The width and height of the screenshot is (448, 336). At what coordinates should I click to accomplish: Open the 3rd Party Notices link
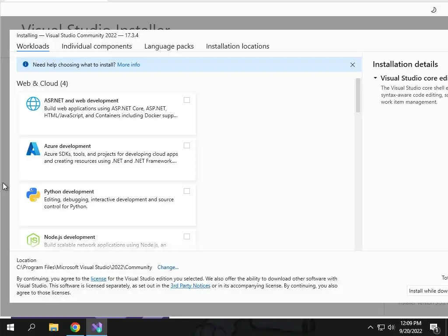(190, 286)
